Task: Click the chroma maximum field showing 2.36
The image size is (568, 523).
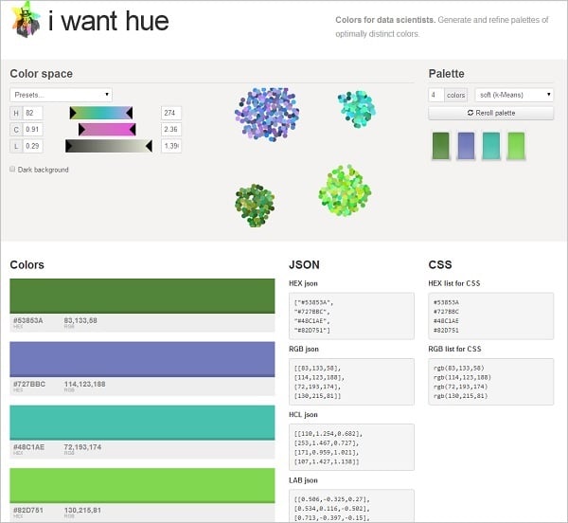Action: [171, 130]
